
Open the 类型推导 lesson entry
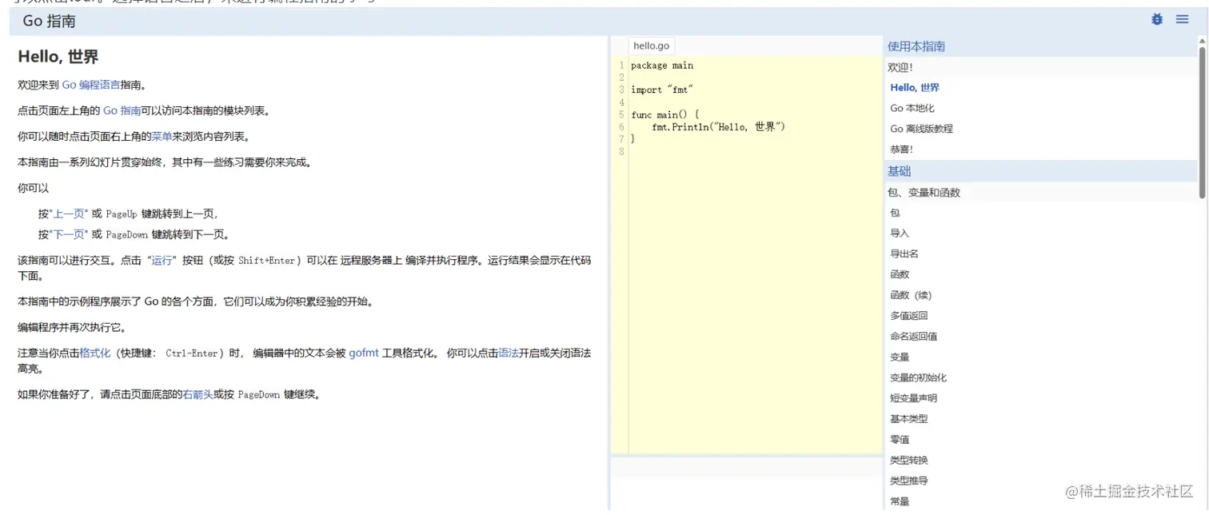(909, 481)
